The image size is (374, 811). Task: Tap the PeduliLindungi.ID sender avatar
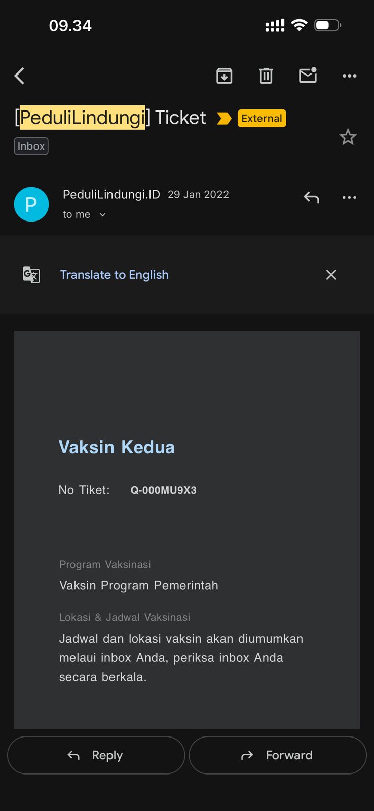31,204
